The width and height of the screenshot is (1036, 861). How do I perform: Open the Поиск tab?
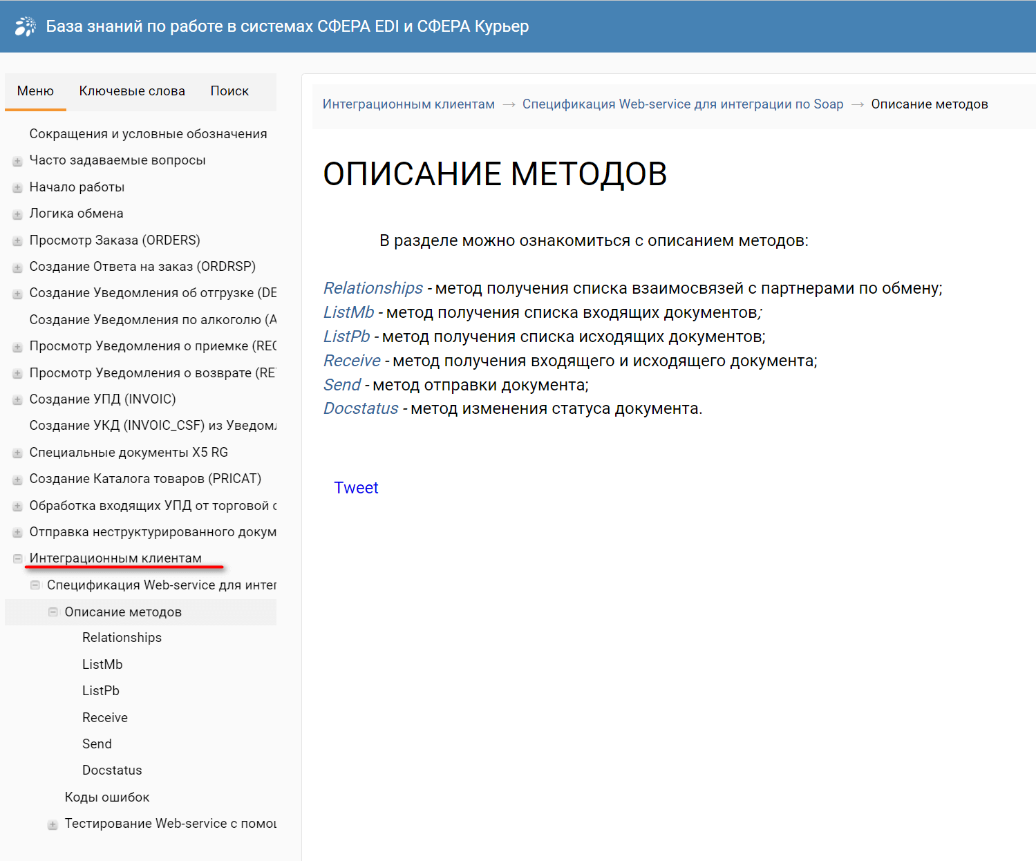pyautogui.click(x=229, y=91)
